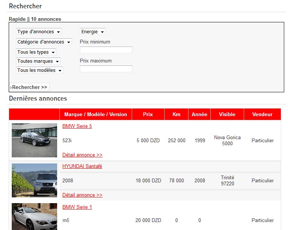
Task: Click the Prix minimum input field
Action: click(x=106, y=50)
